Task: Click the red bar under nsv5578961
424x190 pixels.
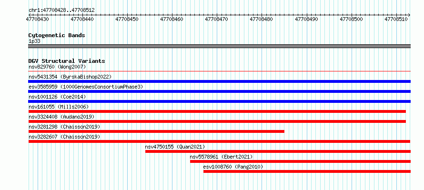Action: 301,161
